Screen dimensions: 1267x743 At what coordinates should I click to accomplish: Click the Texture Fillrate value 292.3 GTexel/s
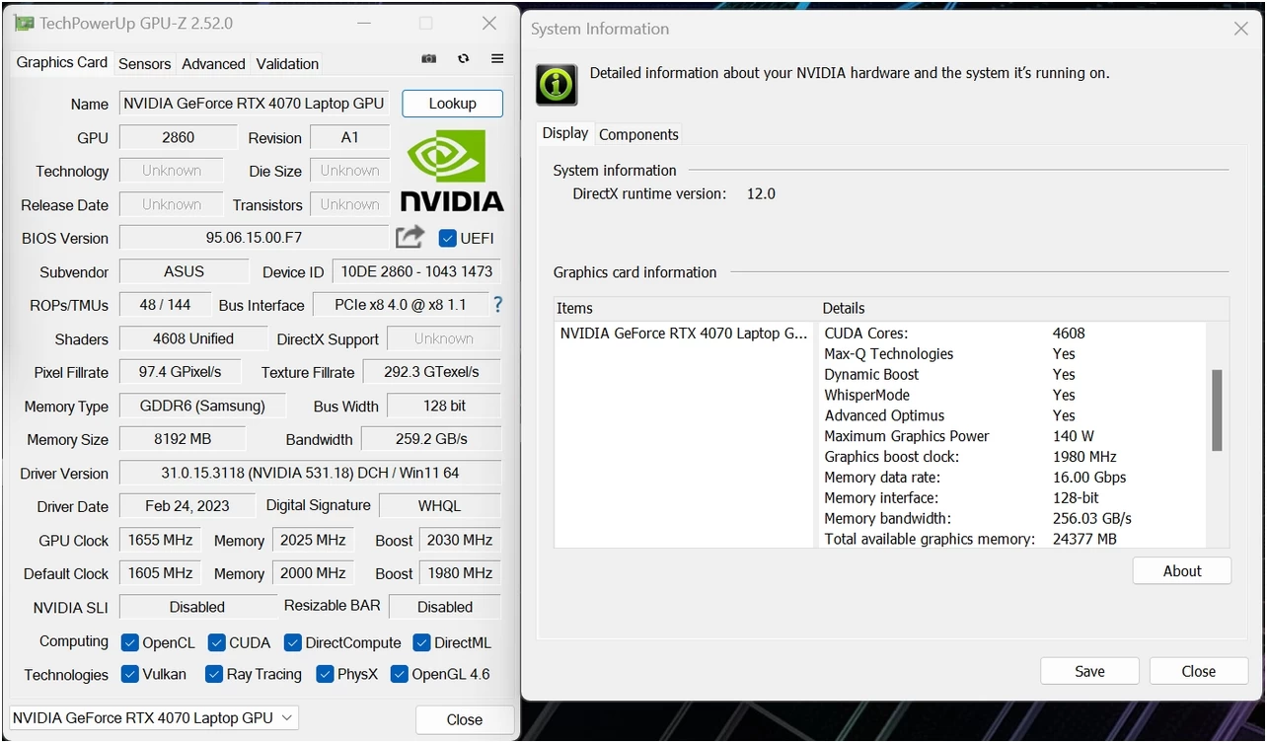click(x=431, y=372)
